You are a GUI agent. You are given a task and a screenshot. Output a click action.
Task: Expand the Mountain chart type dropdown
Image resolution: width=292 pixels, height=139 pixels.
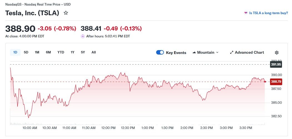tap(205, 53)
